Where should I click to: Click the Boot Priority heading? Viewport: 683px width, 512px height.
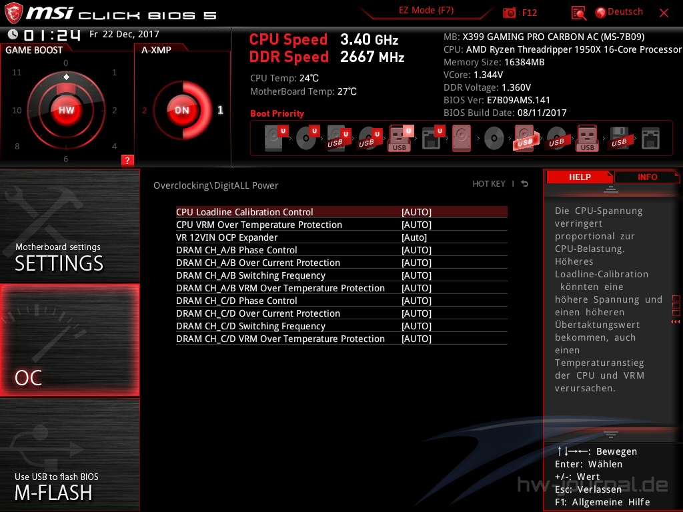point(277,113)
